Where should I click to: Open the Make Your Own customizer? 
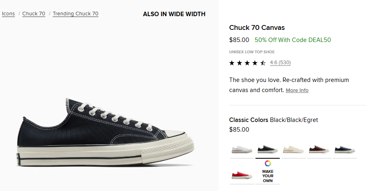point(268,172)
